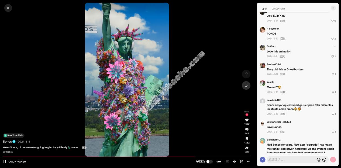Close the comments panel
Screen dimensions: 341x168
(x=333, y=8)
